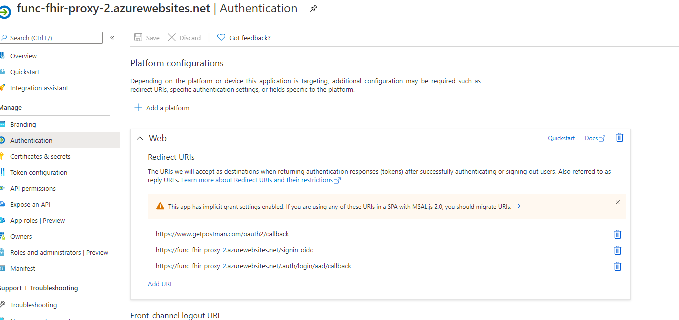The height and width of the screenshot is (320, 679).
Task: Follow the migrate URIs arrow in warning banner
Action: (517, 206)
